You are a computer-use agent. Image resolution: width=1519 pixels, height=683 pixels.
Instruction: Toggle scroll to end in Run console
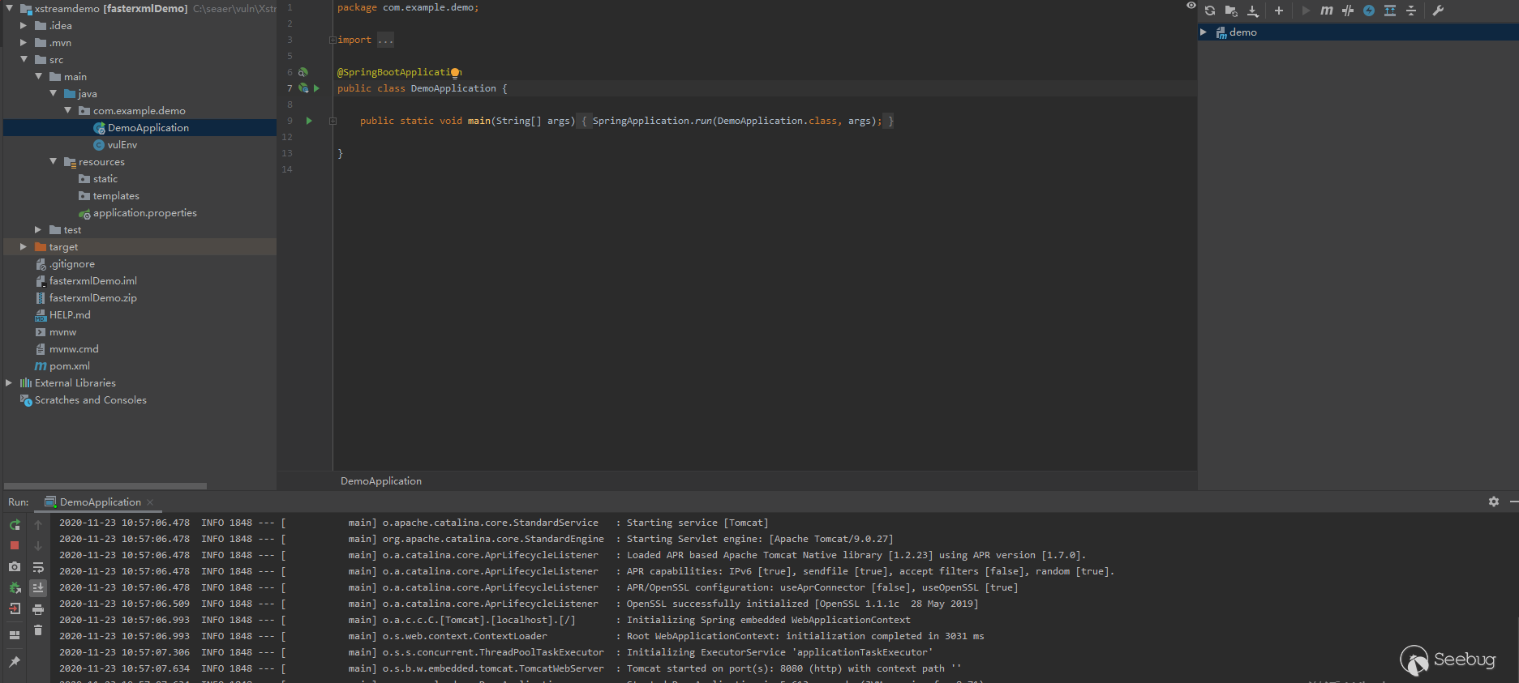38,588
